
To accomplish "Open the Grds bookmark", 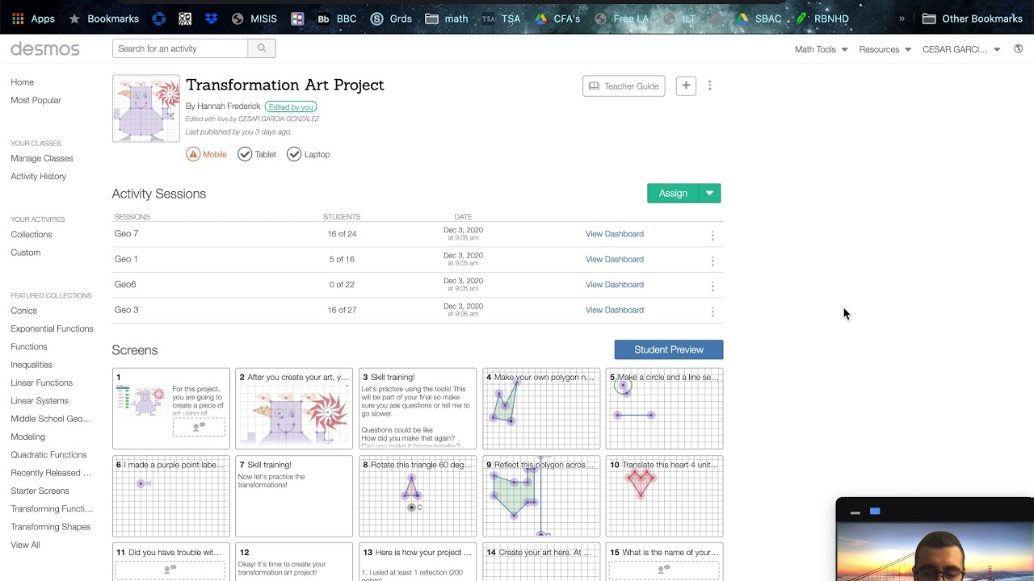I will coord(391,19).
